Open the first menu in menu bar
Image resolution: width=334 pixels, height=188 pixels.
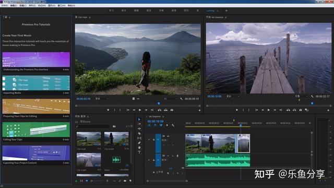click(4, 6)
